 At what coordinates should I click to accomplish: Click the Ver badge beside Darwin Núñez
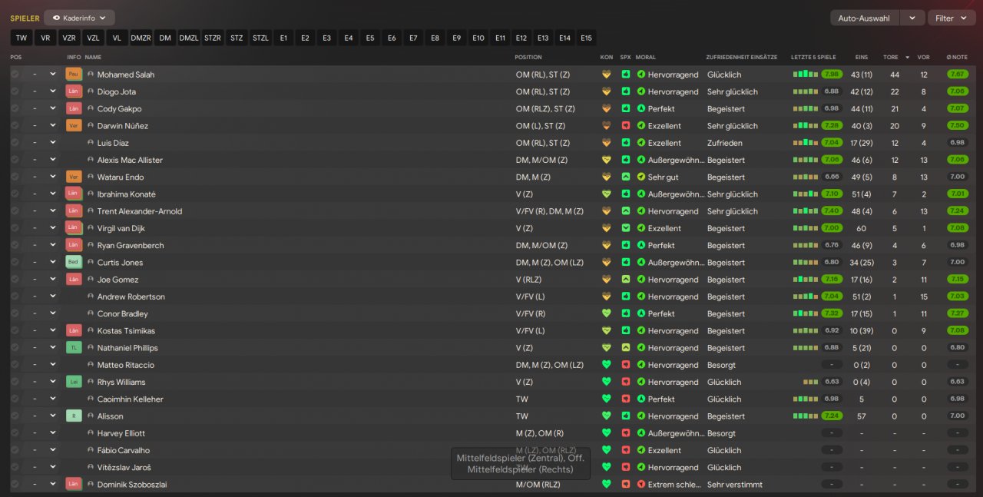(x=74, y=126)
